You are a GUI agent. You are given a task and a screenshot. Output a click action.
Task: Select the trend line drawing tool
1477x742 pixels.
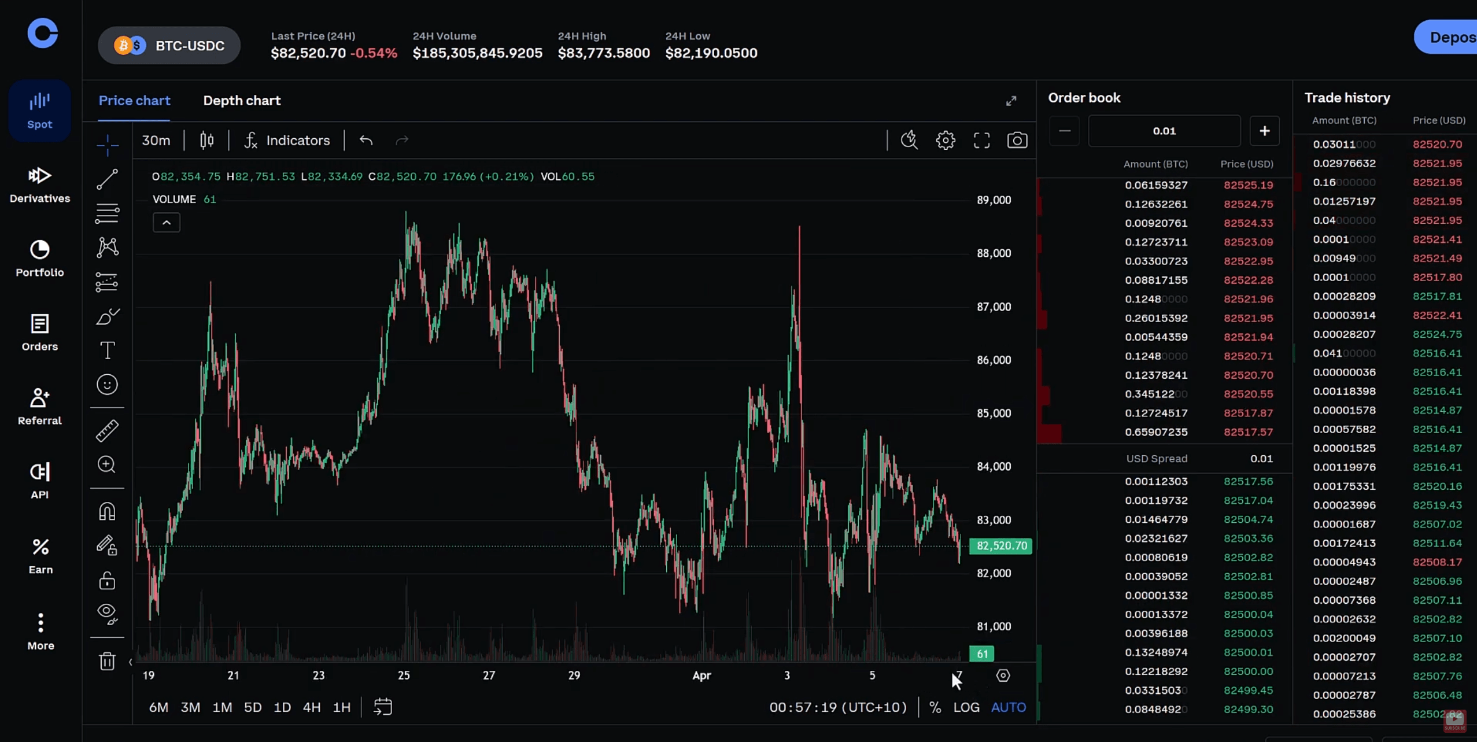click(x=107, y=179)
